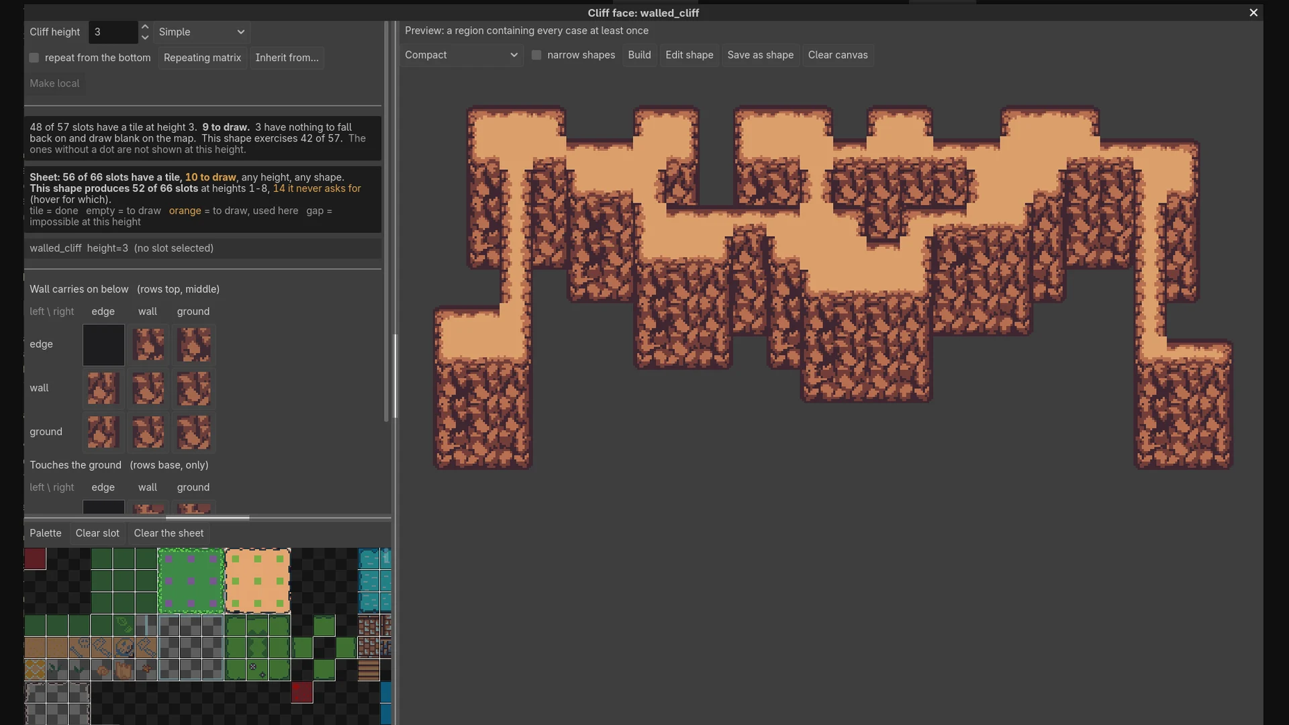The width and height of the screenshot is (1289, 725).
Task: Select the ground row, wall column tile slot
Action: (148, 432)
